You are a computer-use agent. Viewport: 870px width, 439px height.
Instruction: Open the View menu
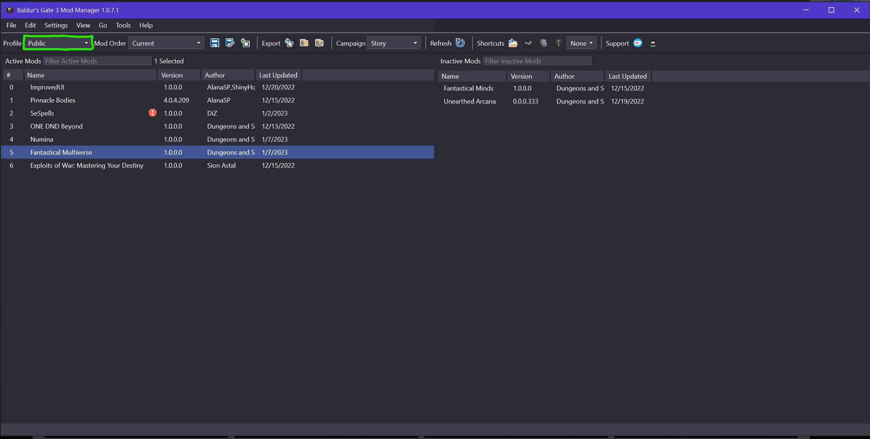pos(83,25)
